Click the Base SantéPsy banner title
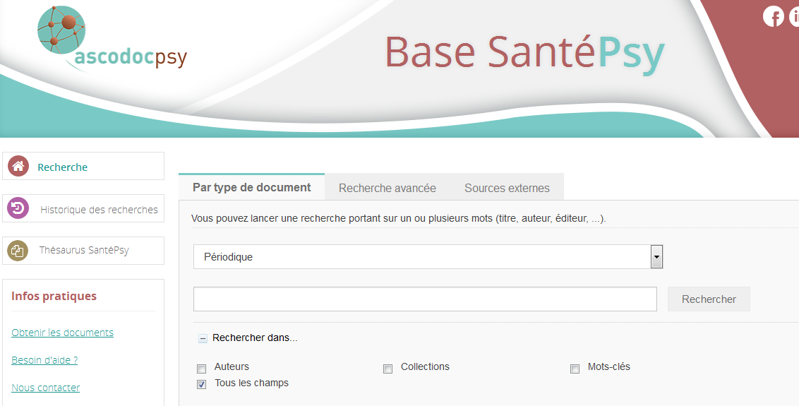This screenshot has height=406, width=799. (x=525, y=54)
